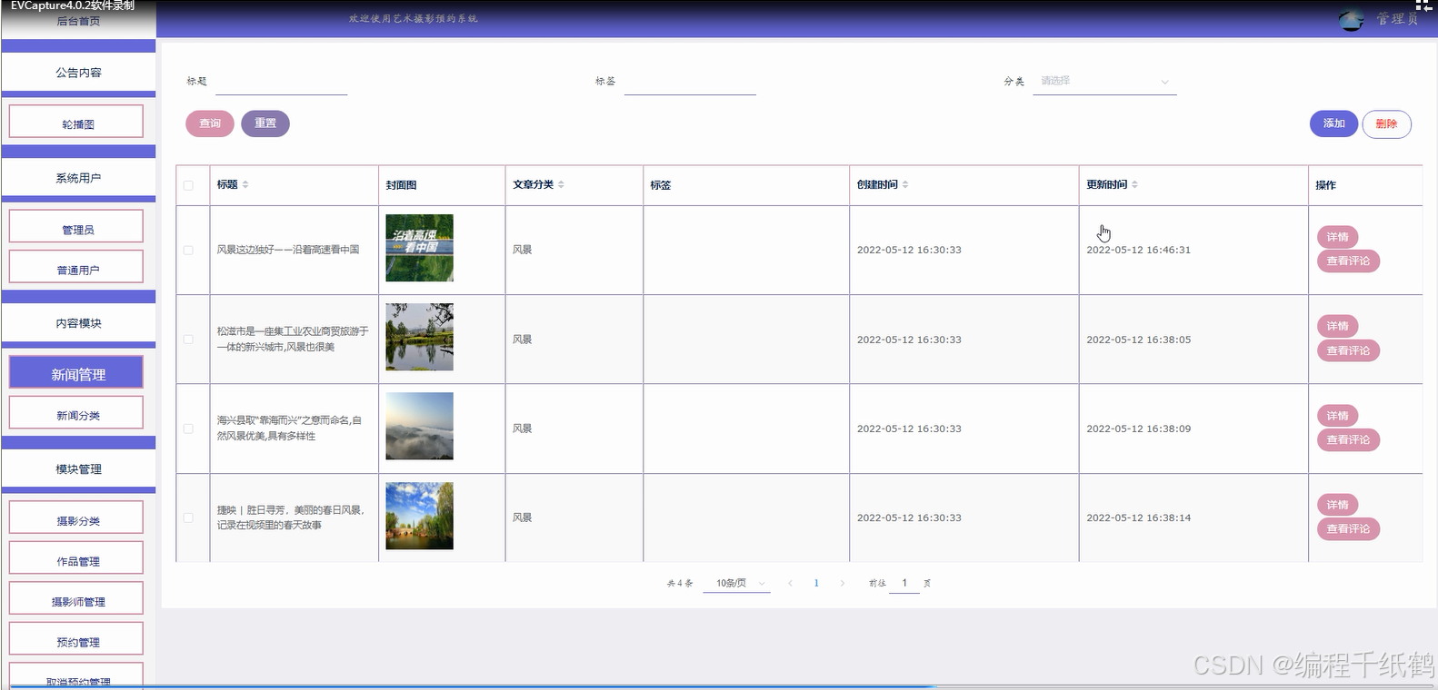Open 详情 for the 海兴县 row
The image size is (1438, 690).
tap(1337, 416)
